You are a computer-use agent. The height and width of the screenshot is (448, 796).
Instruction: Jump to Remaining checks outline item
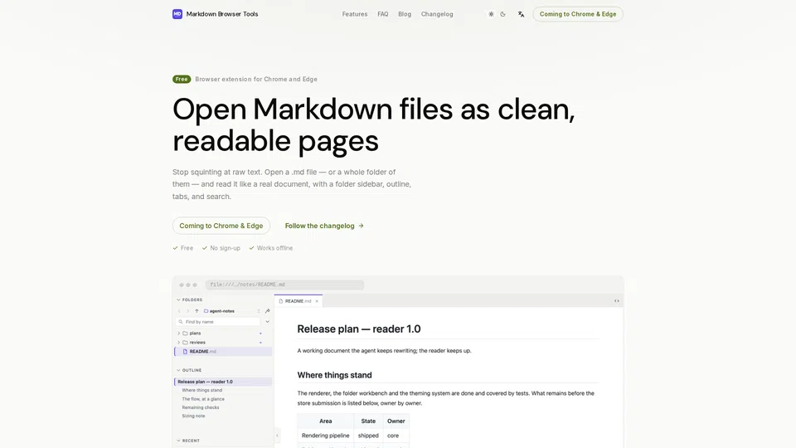click(x=201, y=407)
